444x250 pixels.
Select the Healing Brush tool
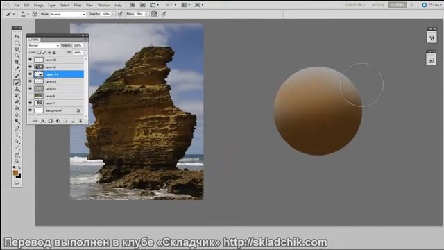[x=17, y=76]
